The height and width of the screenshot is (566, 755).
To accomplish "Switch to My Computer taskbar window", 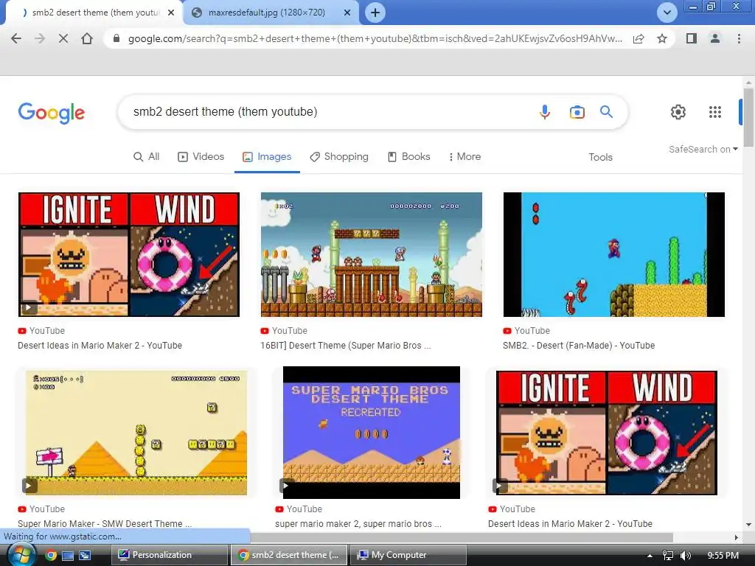I will [407, 555].
